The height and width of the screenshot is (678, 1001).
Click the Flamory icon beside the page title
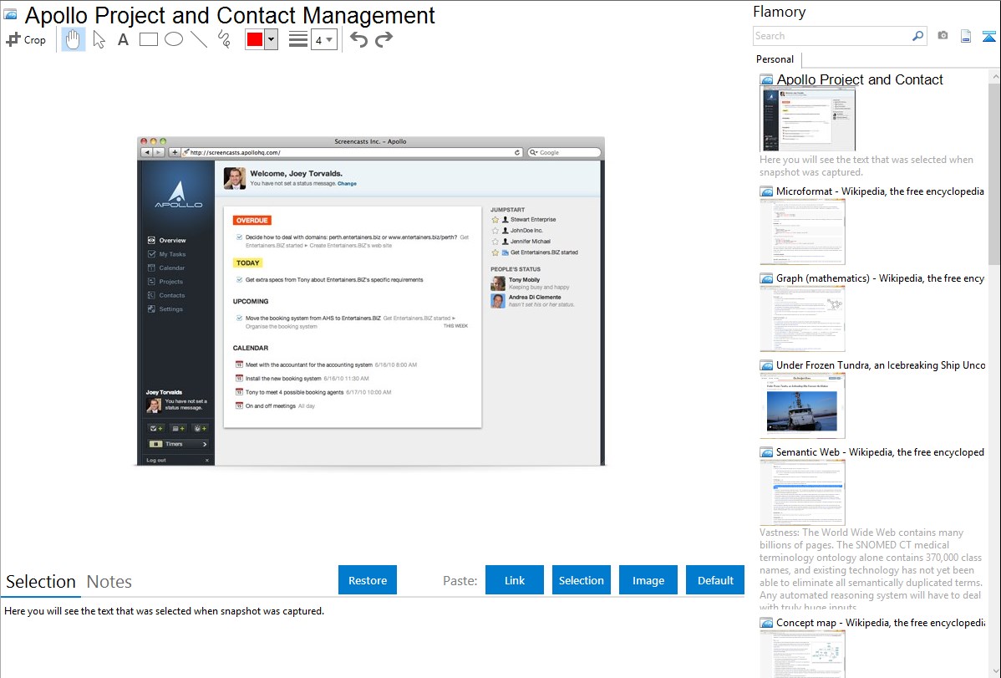click(x=10, y=15)
